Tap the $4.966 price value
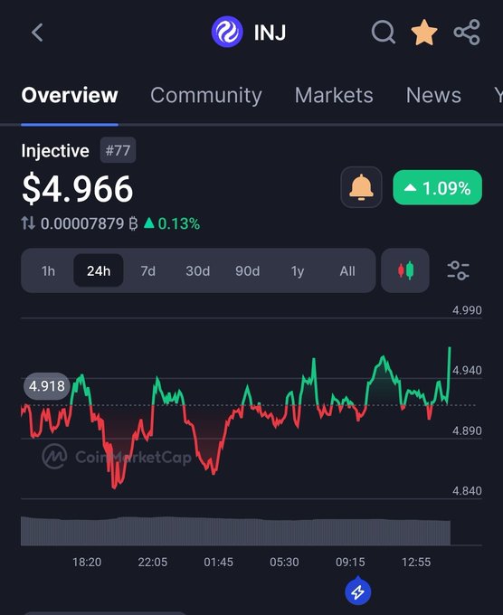503x615 pixels. click(77, 189)
